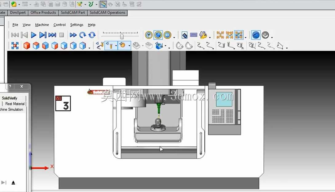The height and width of the screenshot is (192, 335).
Task: Select the Rest Material tab
Action: coord(15,104)
